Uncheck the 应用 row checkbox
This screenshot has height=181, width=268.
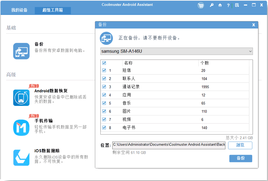click(x=104, y=95)
